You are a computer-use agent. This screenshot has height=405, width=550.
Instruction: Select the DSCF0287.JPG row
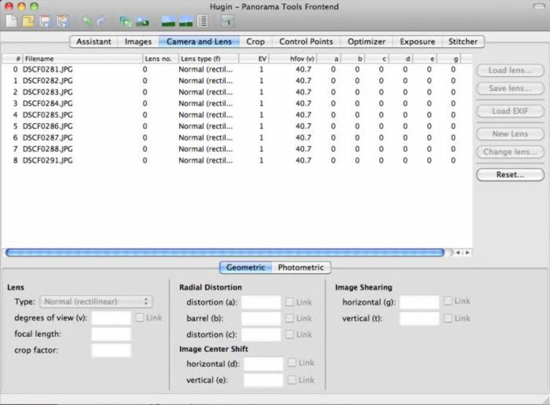click(237, 138)
